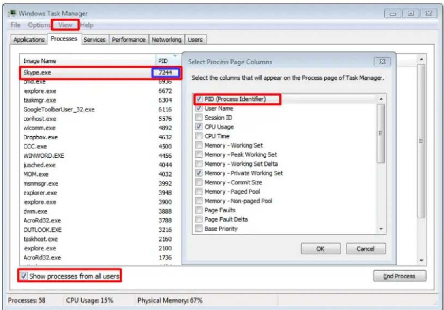
Task: Switch to the Services tab
Action: (x=94, y=40)
